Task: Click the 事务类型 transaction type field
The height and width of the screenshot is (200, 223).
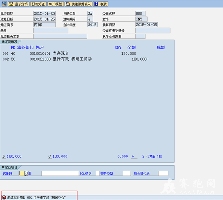Action: point(127,173)
